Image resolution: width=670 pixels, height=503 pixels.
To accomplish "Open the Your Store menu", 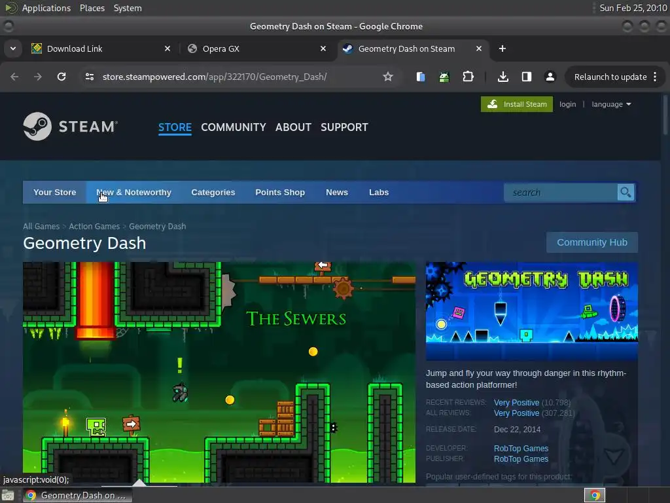I will [55, 193].
